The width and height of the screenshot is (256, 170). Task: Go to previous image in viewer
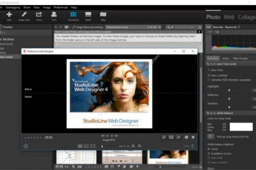coord(107,136)
